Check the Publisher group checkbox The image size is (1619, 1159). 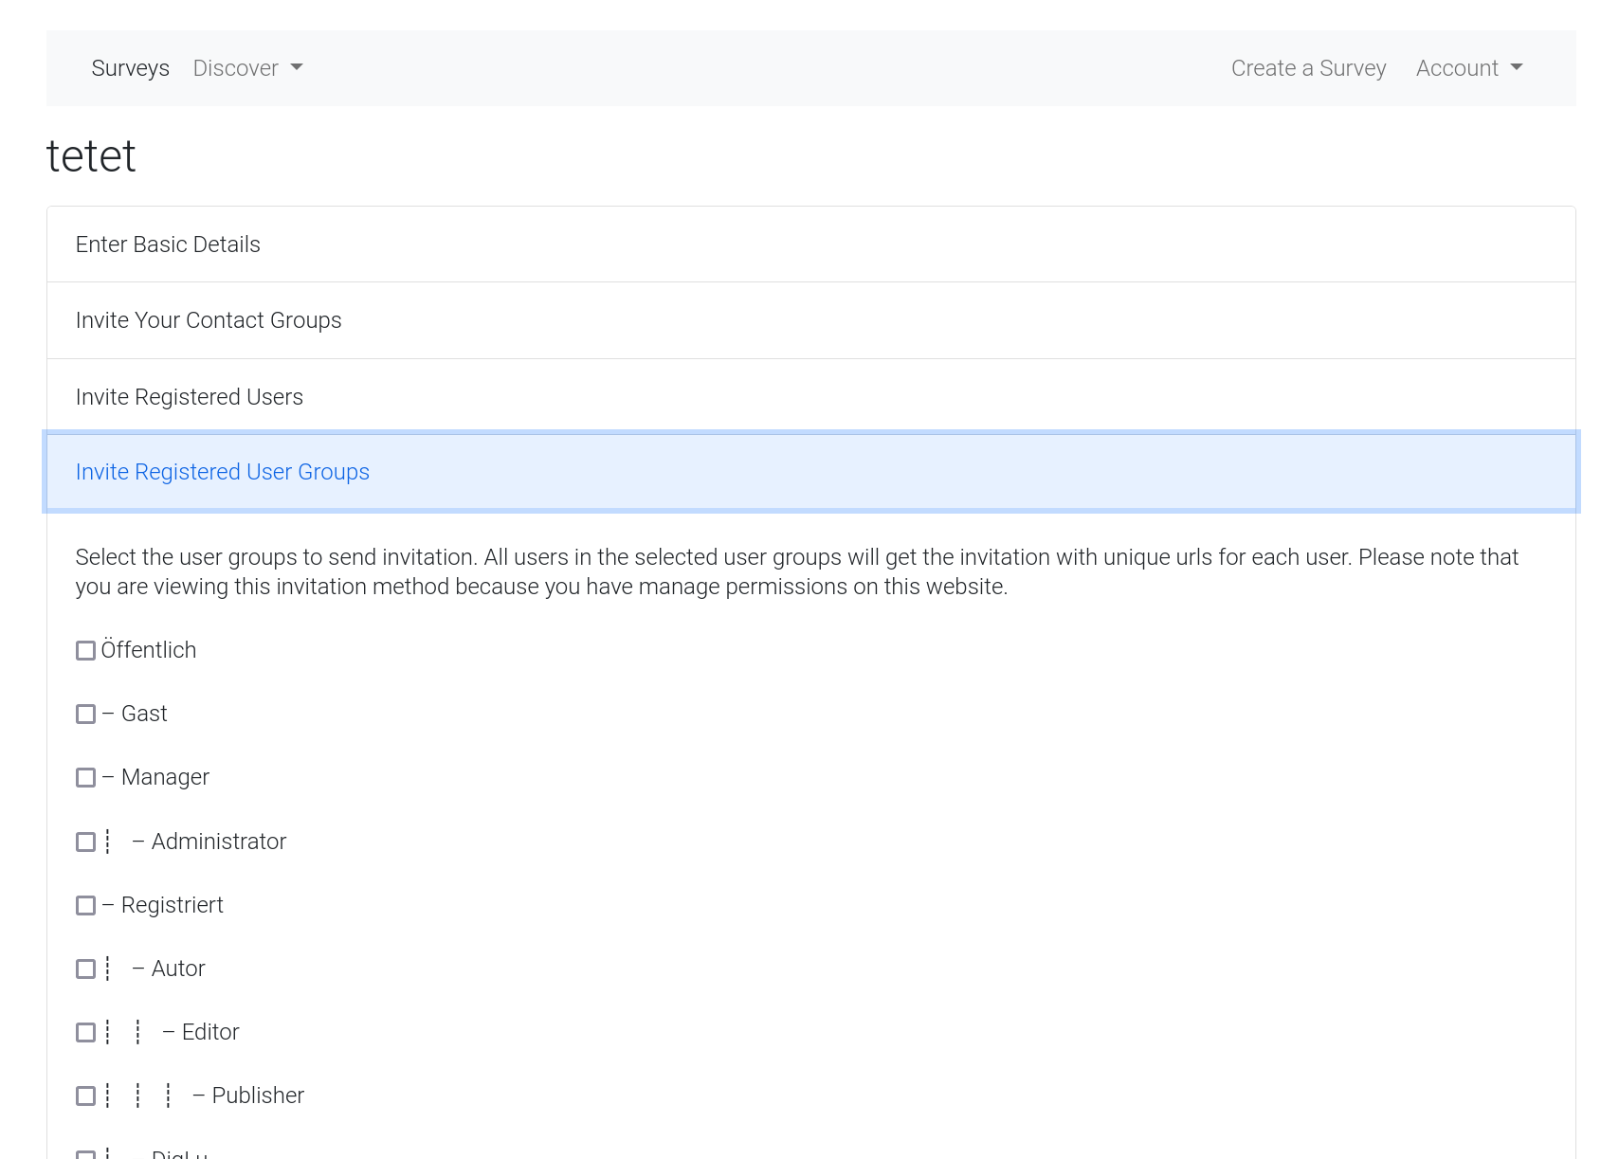[85, 1096]
